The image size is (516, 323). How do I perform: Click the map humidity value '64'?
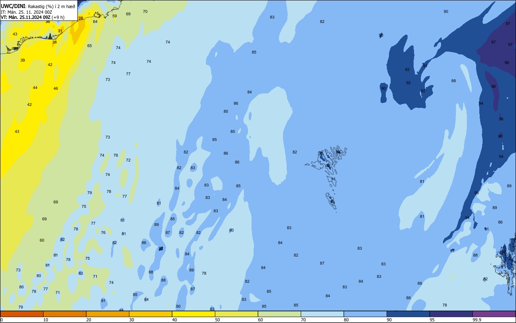[x=95, y=21]
